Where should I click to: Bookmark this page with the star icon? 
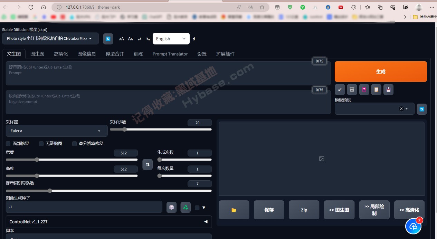click(x=262, y=7)
